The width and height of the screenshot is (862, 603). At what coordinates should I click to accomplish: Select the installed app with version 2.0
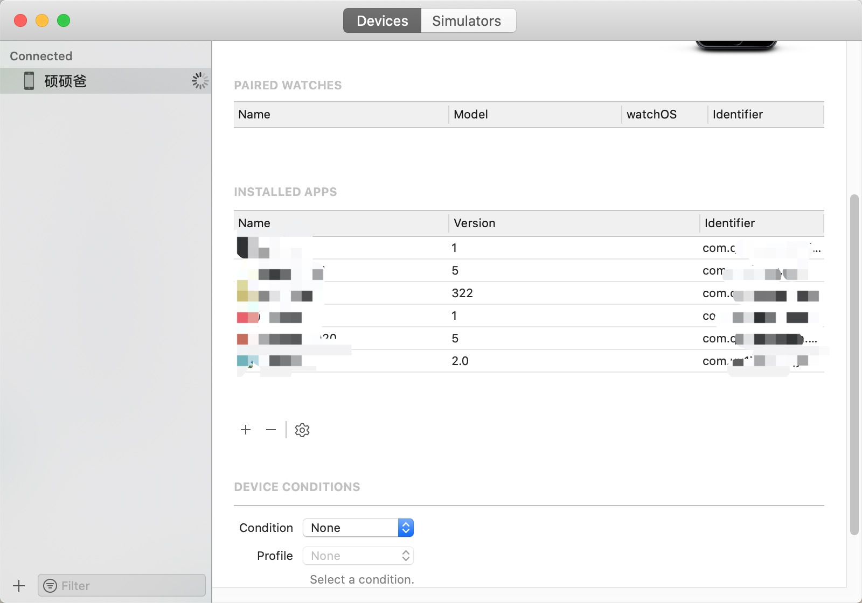pyautogui.click(x=529, y=361)
